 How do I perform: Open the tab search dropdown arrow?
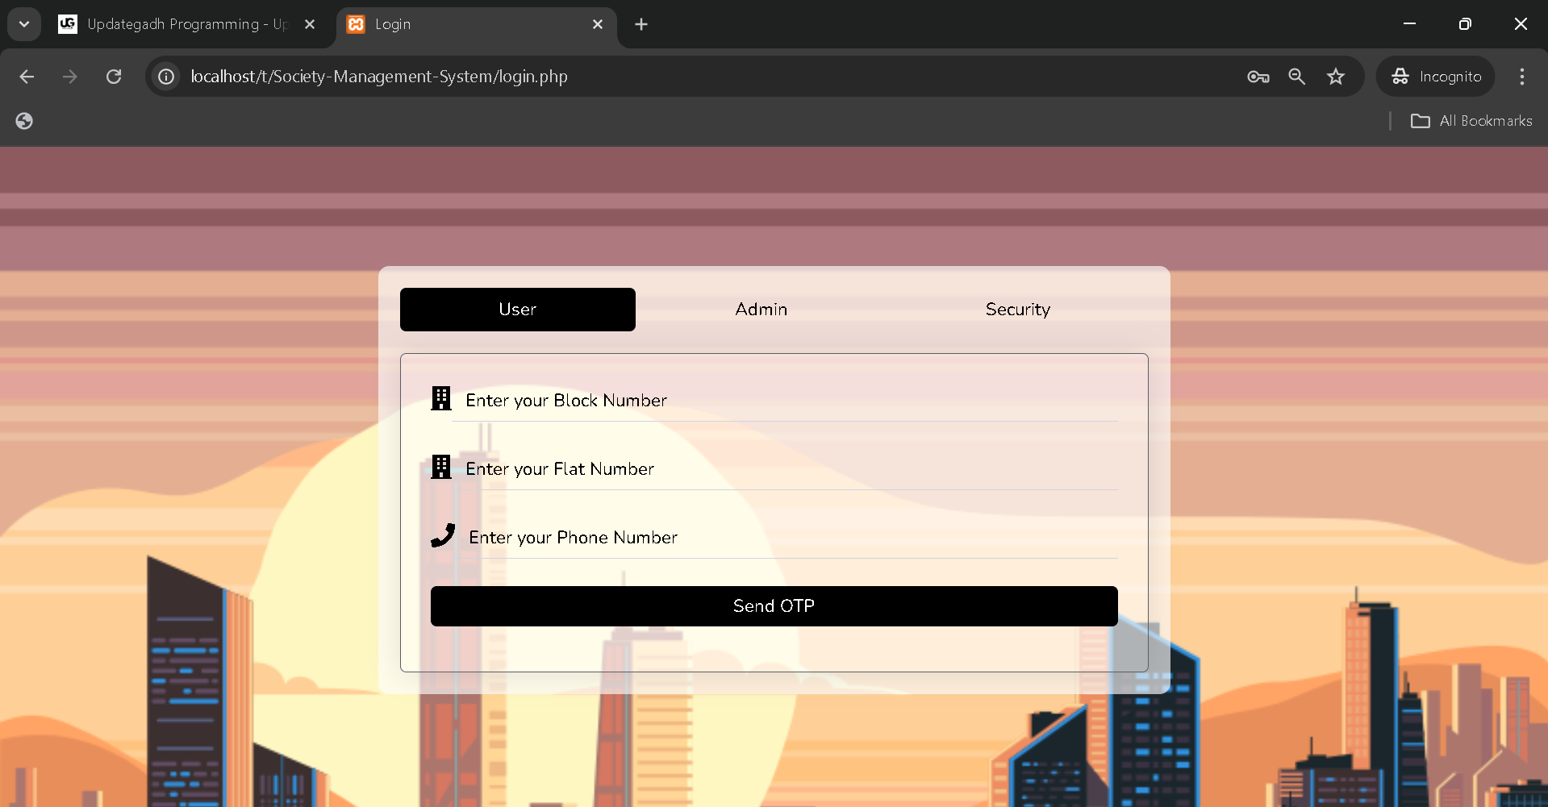(24, 24)
